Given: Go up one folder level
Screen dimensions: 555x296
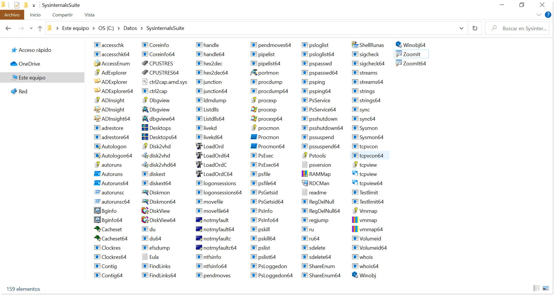Looking at the screenshot, I should click(x=40, y=28).
